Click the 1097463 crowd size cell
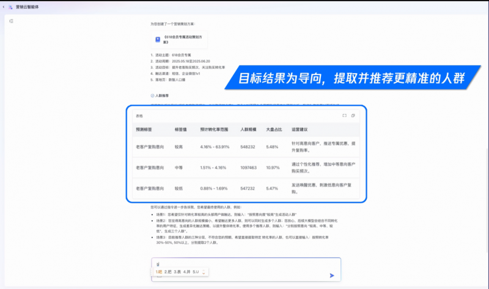Viewport: 489px width, 289px height. [249, 168]
